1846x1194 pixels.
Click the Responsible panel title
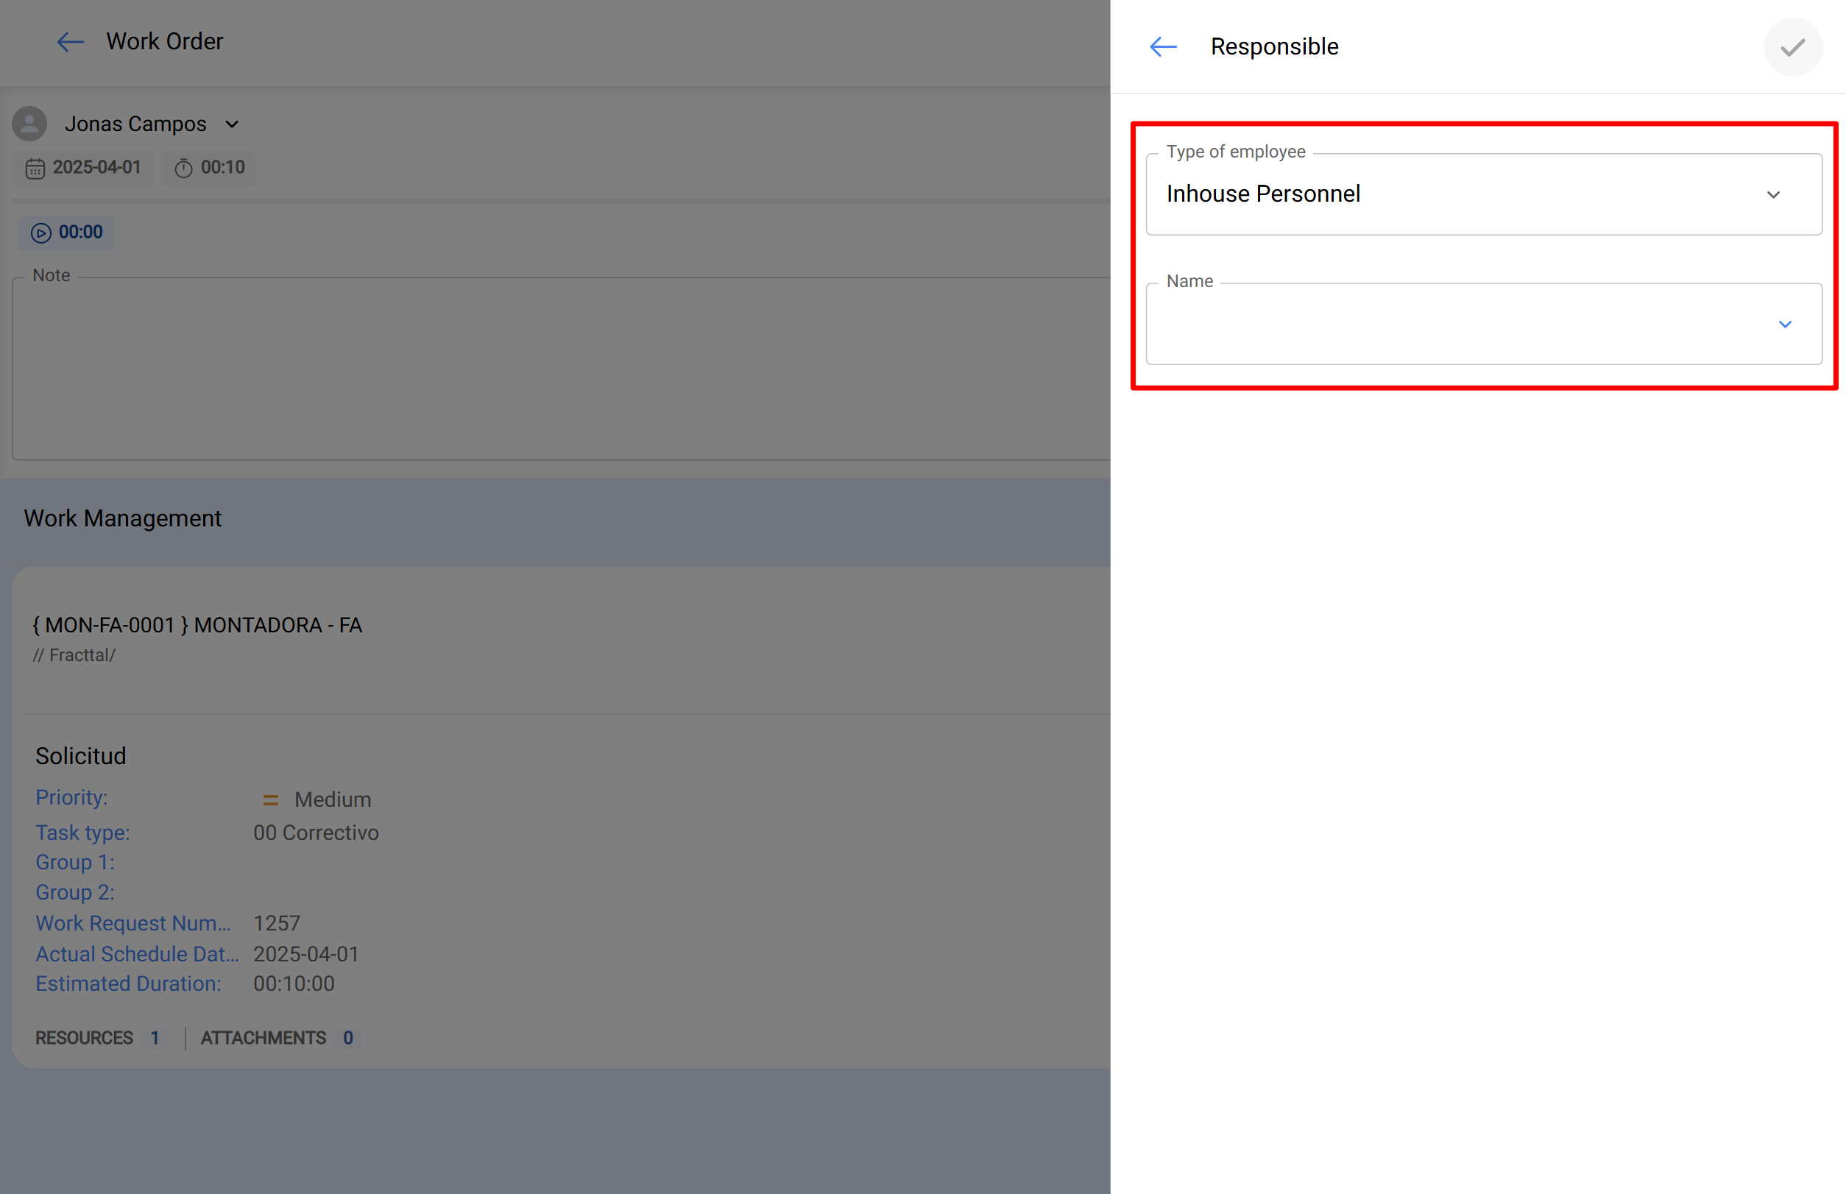[1274, 46]
